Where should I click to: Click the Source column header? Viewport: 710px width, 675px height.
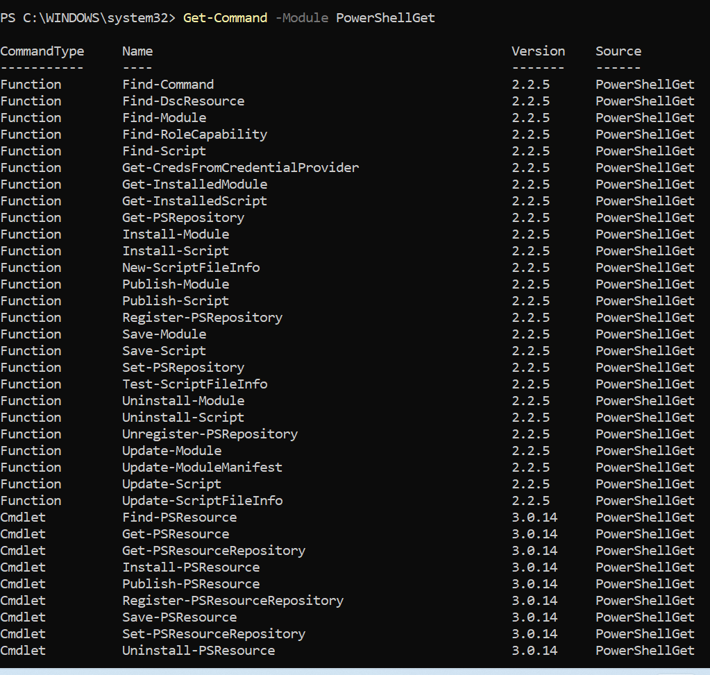pyautogui.click(x=618, y=51)
